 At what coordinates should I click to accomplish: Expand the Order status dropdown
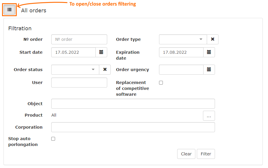75,70
